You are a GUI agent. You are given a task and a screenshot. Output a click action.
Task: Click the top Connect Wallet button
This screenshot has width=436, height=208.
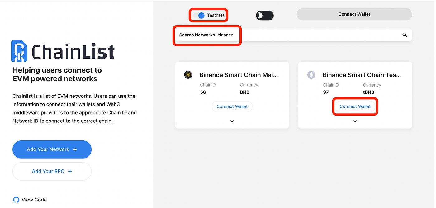[354, 14]
